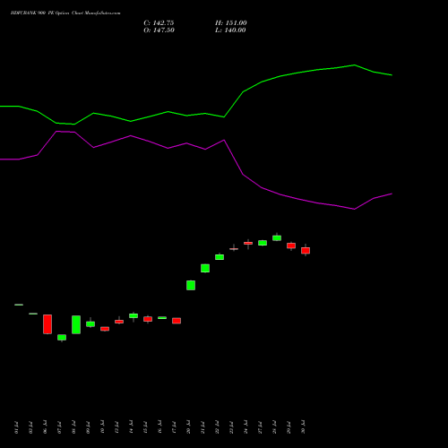This screenshot has height=448, width=448.
Task: Click the small doji candle on 23 Jul
Action: click(x=234, y=248)
